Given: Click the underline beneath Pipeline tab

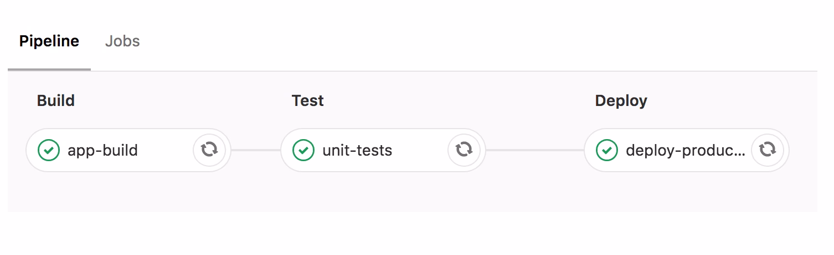Looking at the screenshot, I should click(x=49, y=70).
